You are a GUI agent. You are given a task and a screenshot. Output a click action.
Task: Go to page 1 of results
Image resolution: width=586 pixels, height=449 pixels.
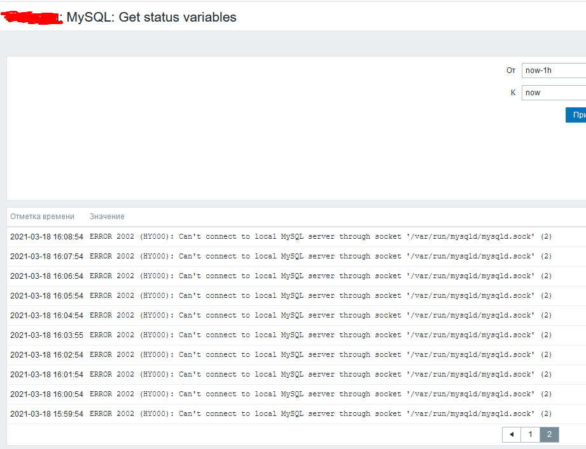coord(530,434)
